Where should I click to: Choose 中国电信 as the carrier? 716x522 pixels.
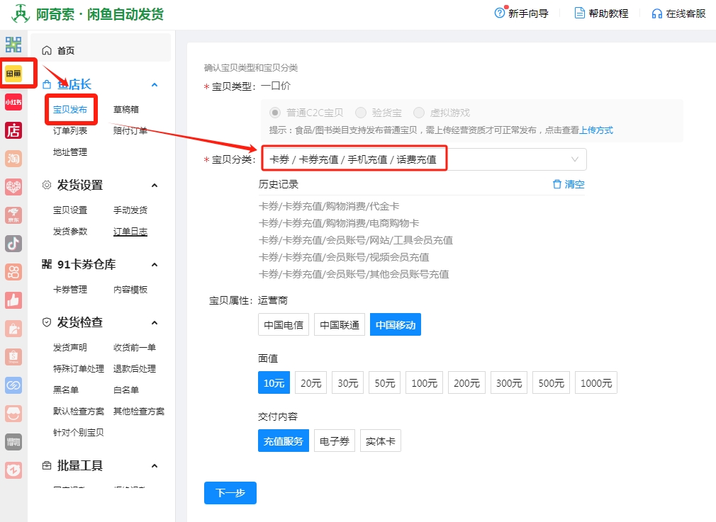[284, 325]
